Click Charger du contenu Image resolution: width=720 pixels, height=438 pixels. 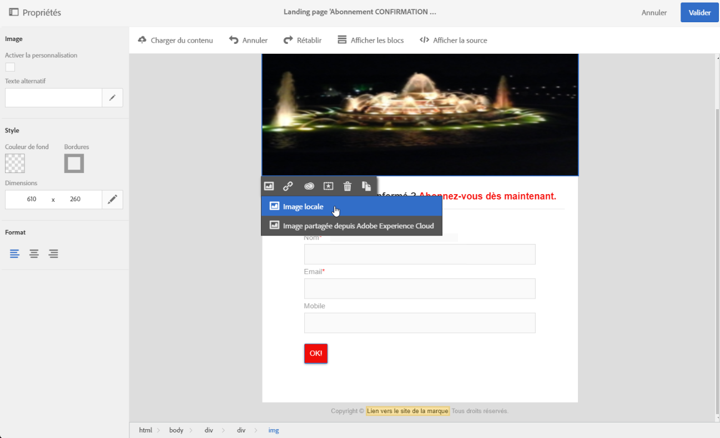175,40
